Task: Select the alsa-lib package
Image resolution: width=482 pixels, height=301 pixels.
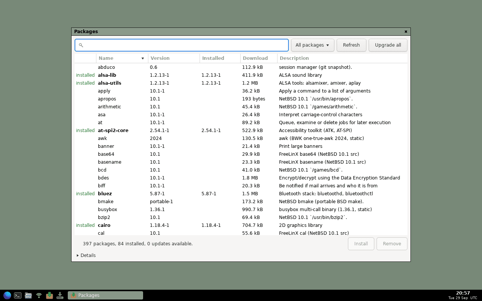Action: click(x=241, y=75)
